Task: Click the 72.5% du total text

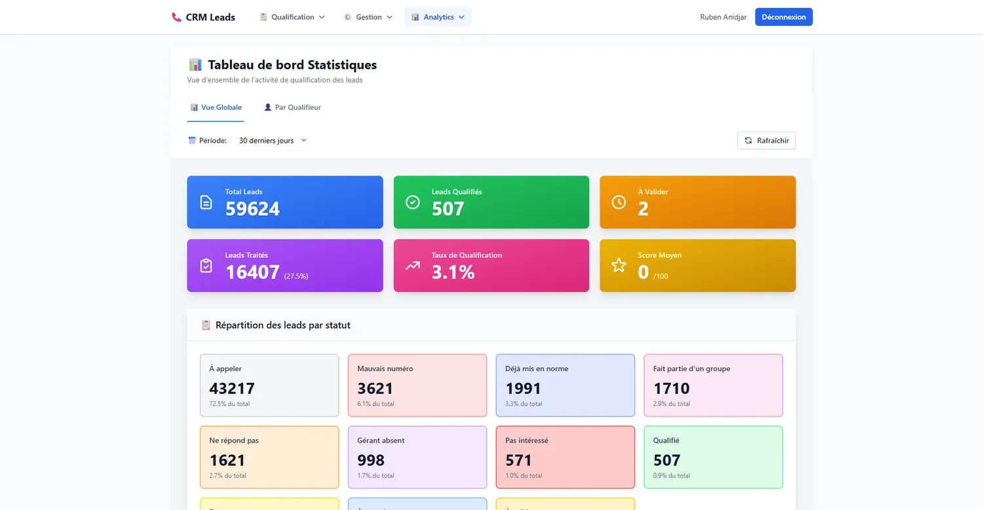Action: click(229, 404)
